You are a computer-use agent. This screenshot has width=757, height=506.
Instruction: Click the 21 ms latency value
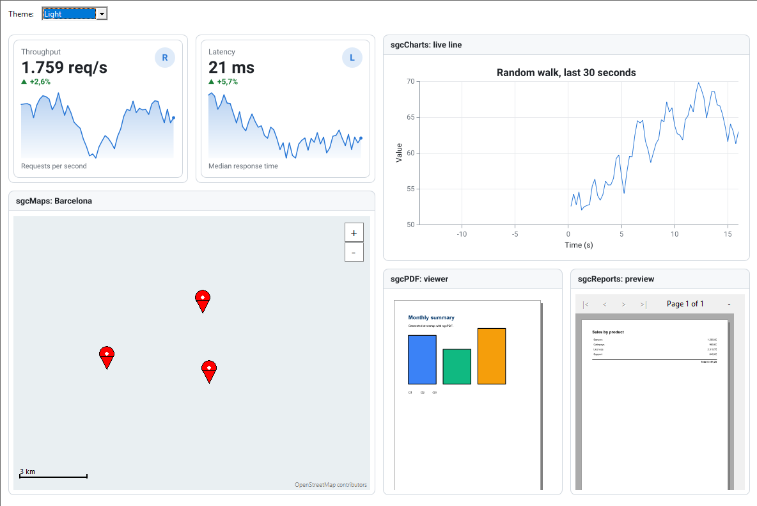(231, 68)
